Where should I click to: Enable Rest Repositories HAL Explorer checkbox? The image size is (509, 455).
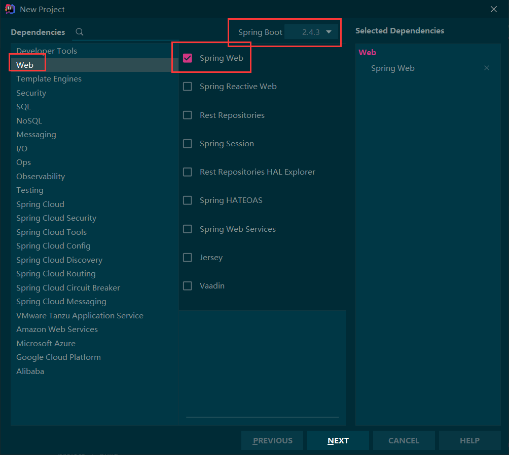point(188,172)
